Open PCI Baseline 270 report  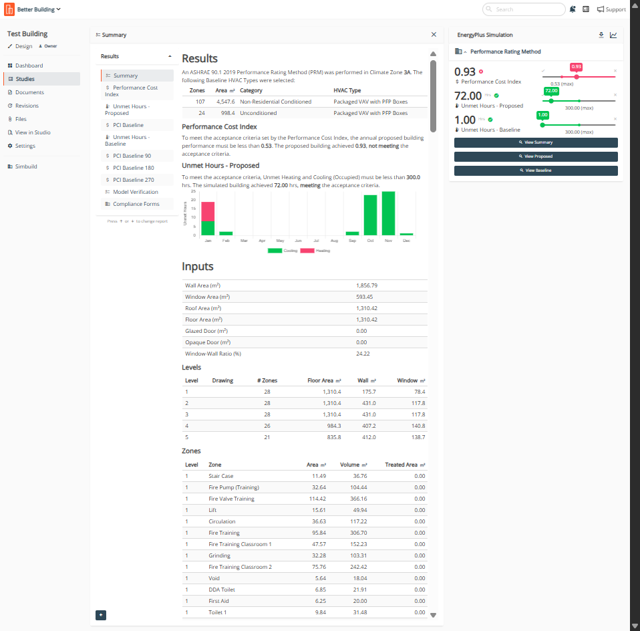point(137,180)
